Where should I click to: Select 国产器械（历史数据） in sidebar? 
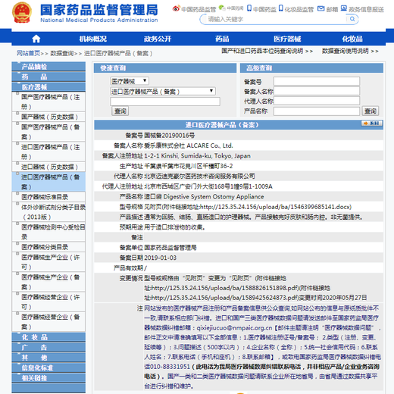point(50,117)
